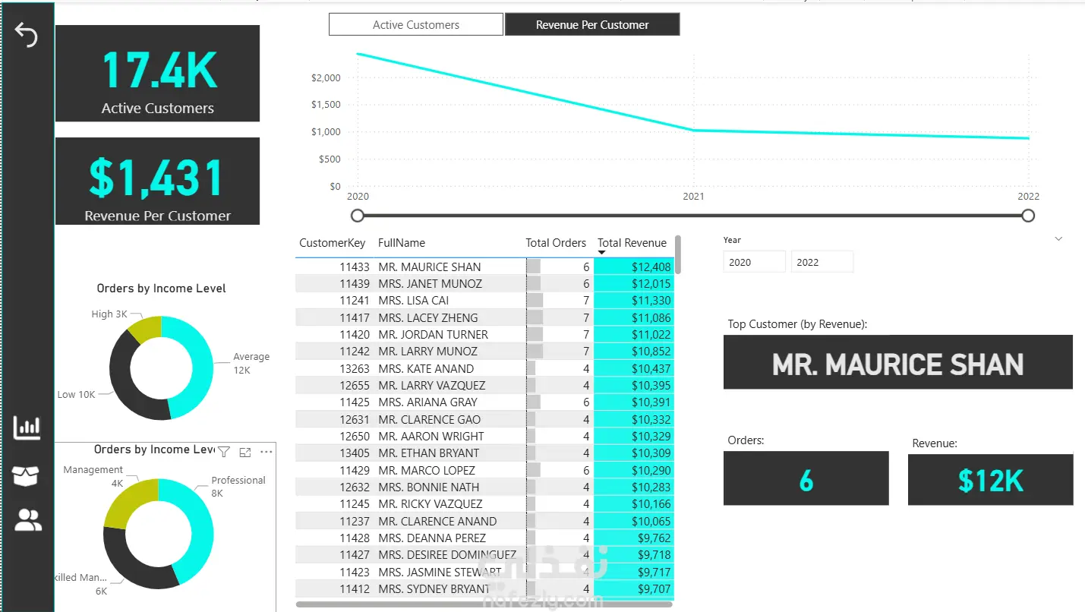Select row MR. MAURICE SHAN in table
The height and width of the screenshot is (612, 1085).
[484, 267]
